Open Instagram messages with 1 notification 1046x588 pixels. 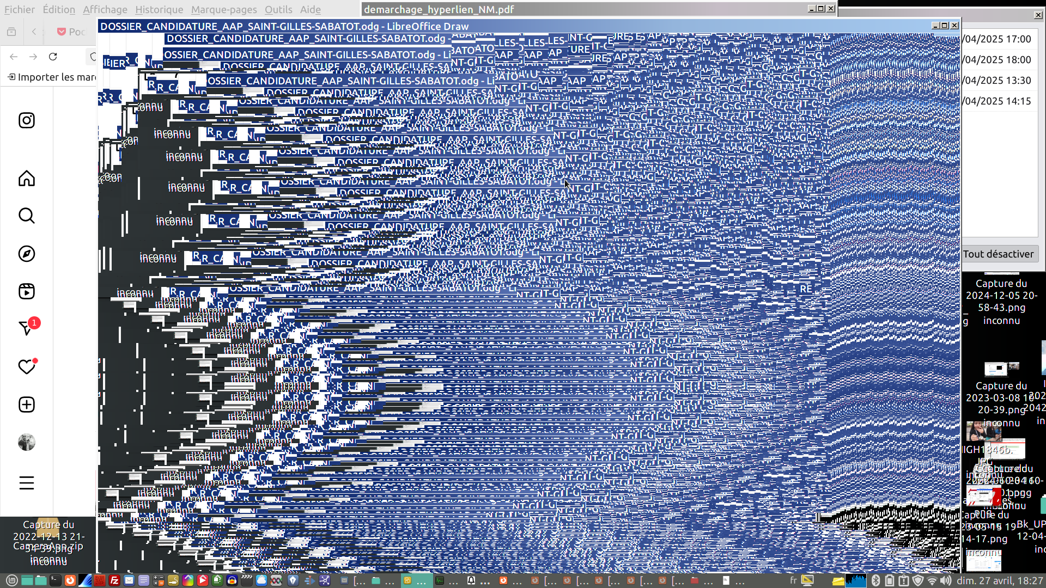pyautogui.click(x=26, y=328)
